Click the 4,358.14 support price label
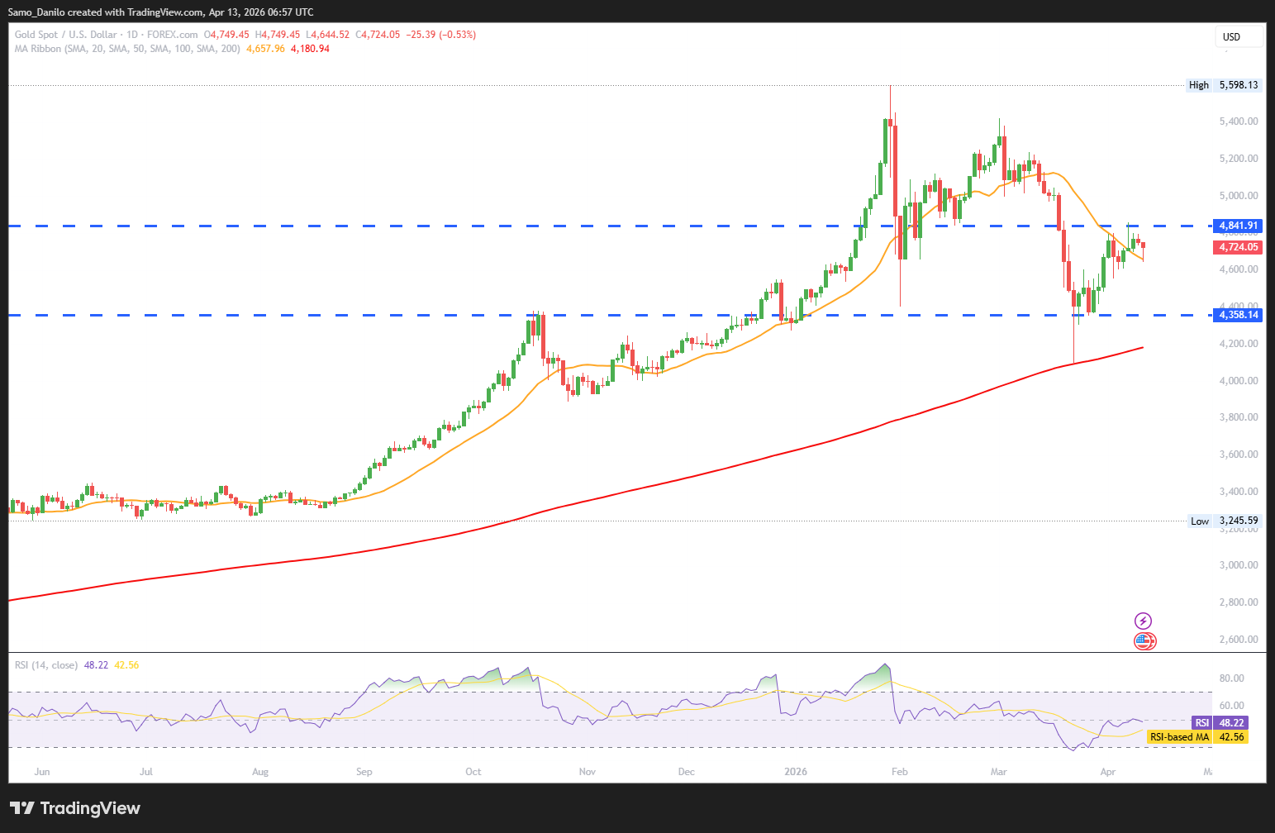The height and width of the screenshot is (833, 1275). pos(1238,315)
